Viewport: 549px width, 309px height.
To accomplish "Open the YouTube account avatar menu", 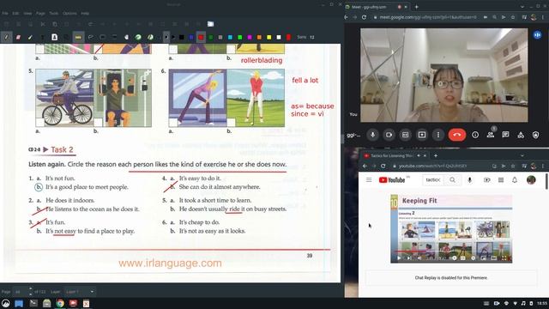I will [531, 179].
